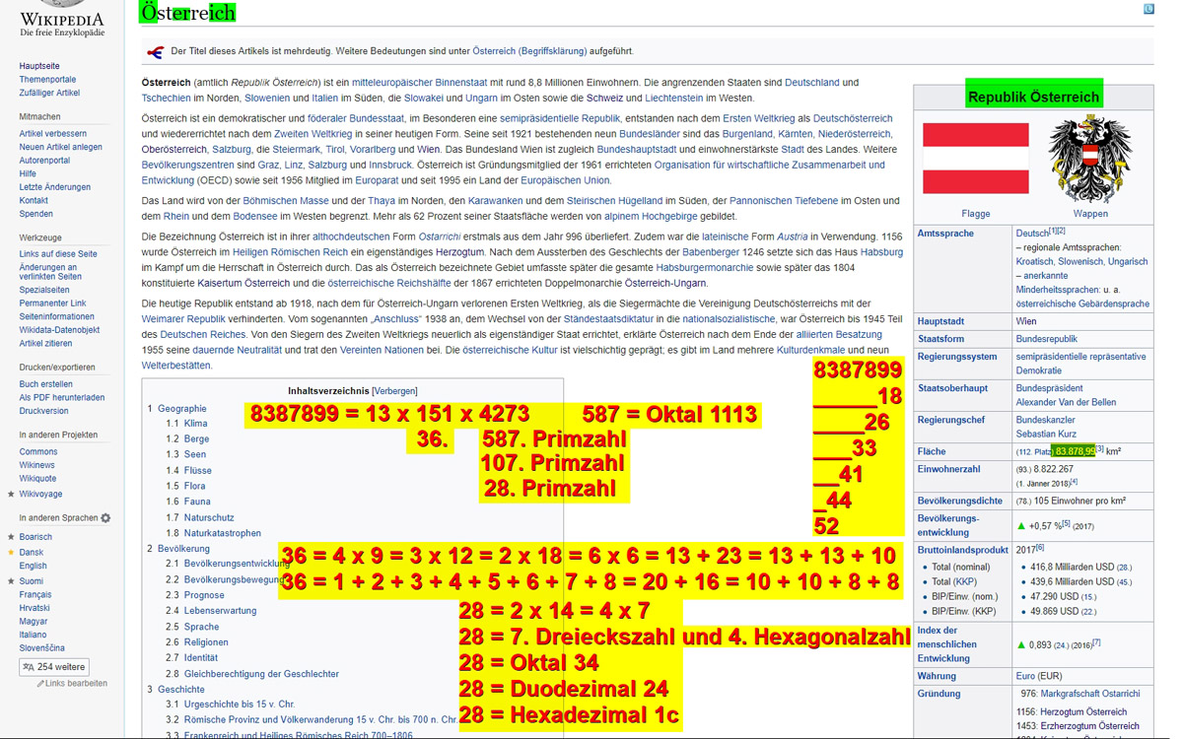Open Markgrafschaft Ostarrichi link
Screen dimensions: 1183x739
pyautogui.click(x=1090, y=694)
